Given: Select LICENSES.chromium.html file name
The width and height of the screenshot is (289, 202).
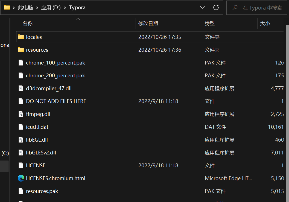Looking at the screenshot, I should tap(56, 178).
